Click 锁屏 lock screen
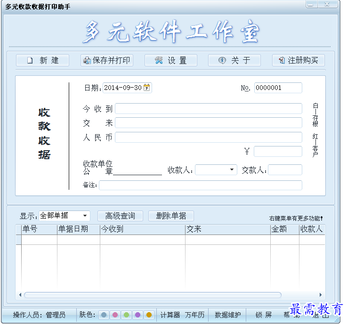347x324 pixels. point(263,315)
